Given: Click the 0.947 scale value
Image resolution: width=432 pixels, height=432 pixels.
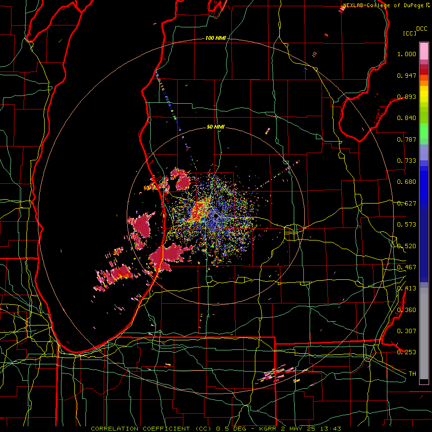Looking at the screenshot, I should pyautogui.click(x=407, y=75).
